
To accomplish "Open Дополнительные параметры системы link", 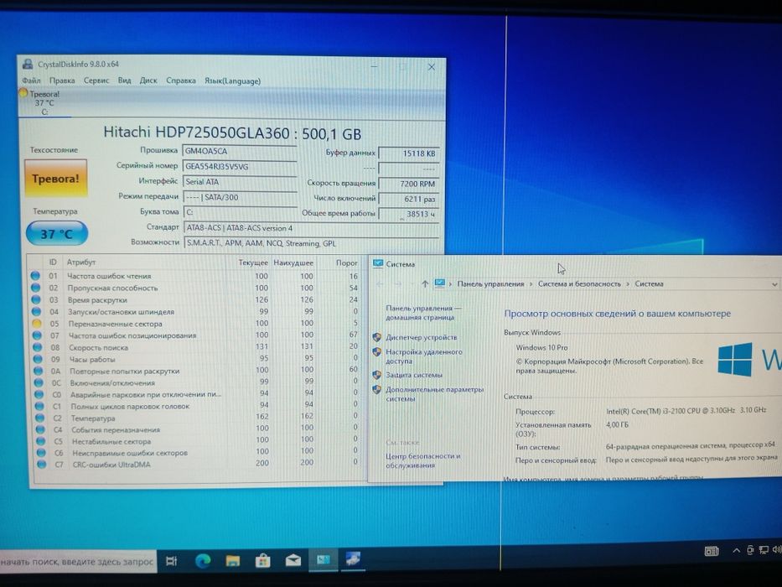I will pyautogui.click(x=434, y=394).
